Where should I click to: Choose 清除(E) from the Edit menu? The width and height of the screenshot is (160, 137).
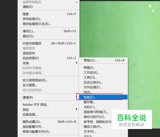[x=49, y=7]
